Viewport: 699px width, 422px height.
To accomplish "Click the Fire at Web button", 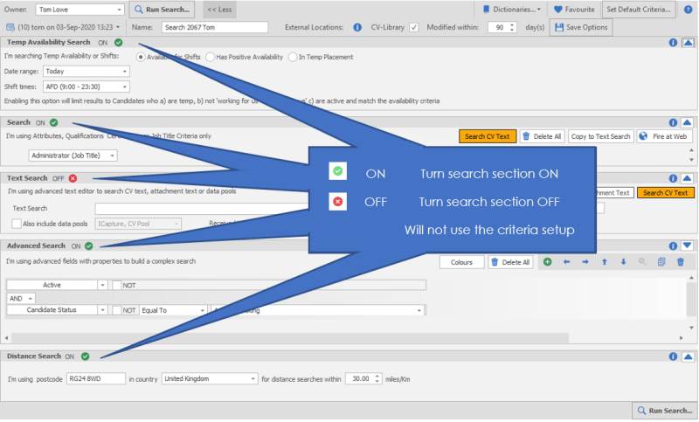I will pyautogui.click(x=664, y=136).
